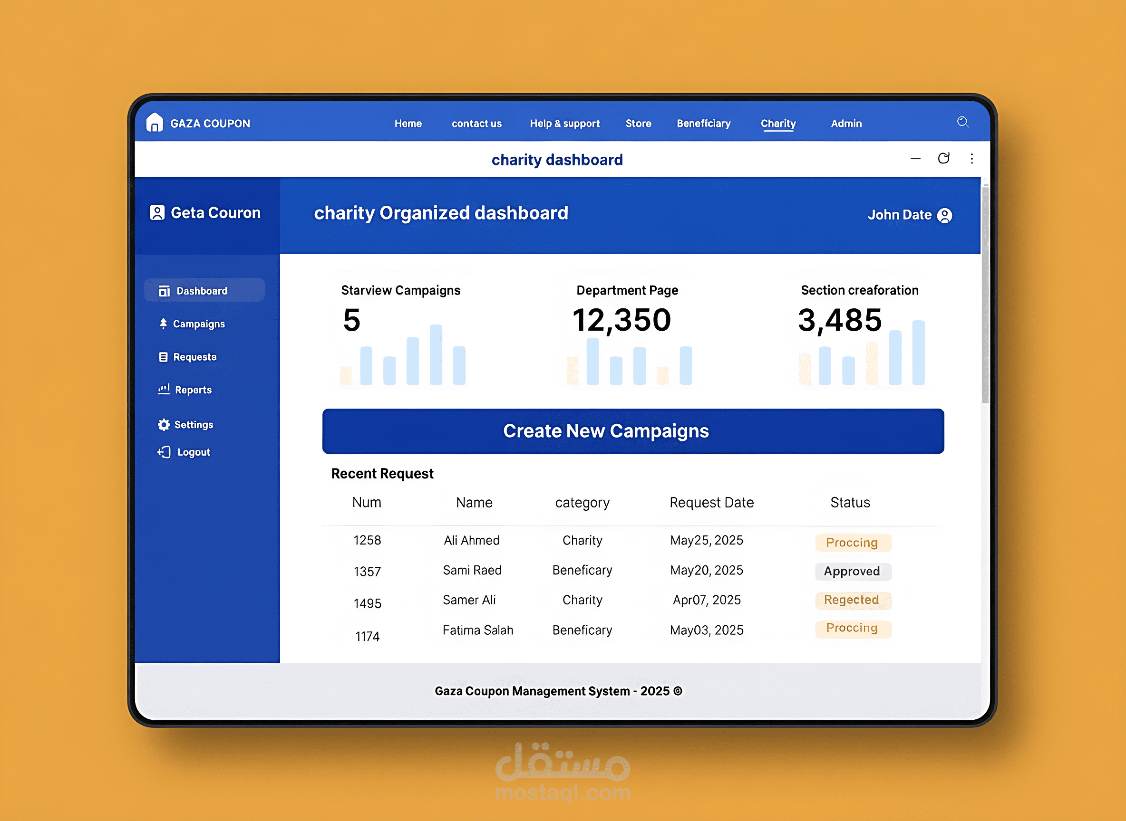
Task: Click the Reports chart icon
Action: pos(164,389)
